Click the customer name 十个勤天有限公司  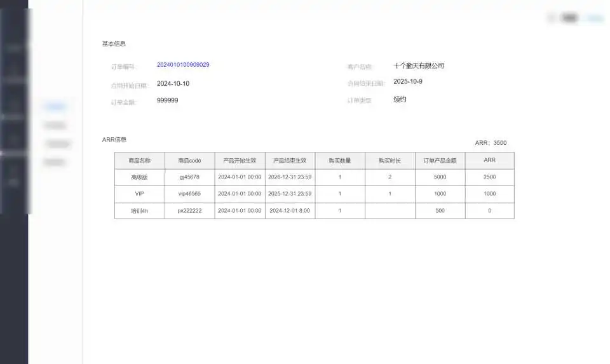pyautogui.click(x=419, y=65)
